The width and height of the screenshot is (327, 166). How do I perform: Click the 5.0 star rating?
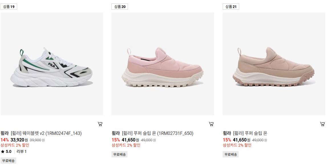click(x=6, y=152)
